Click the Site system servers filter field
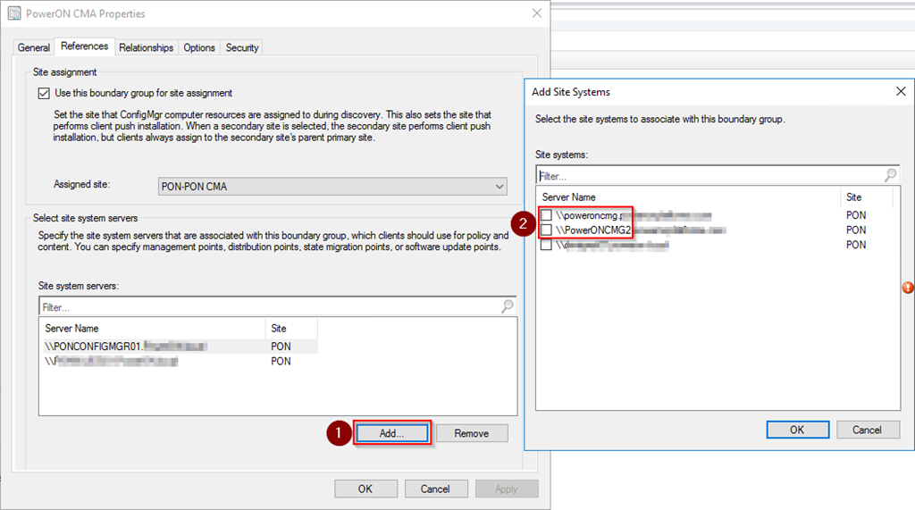 coord(268,306)
